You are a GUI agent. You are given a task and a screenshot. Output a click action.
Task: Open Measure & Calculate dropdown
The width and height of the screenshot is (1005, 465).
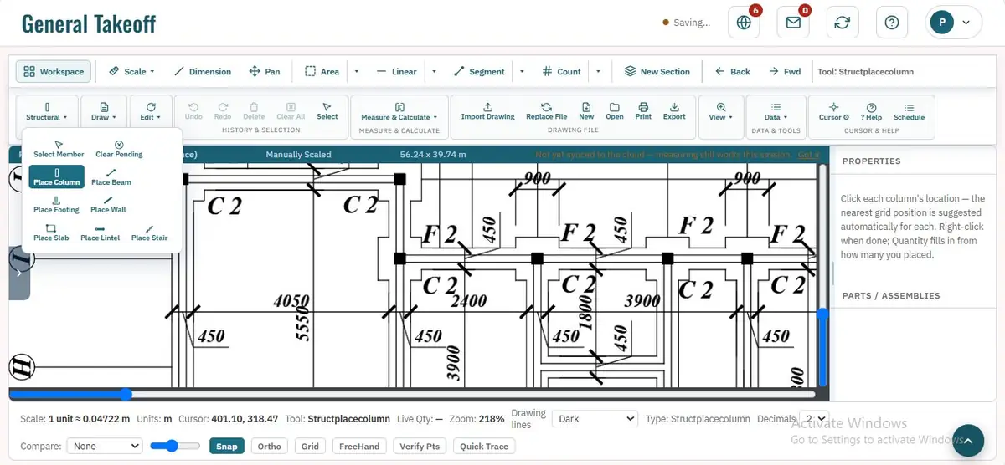coord(399,111)
